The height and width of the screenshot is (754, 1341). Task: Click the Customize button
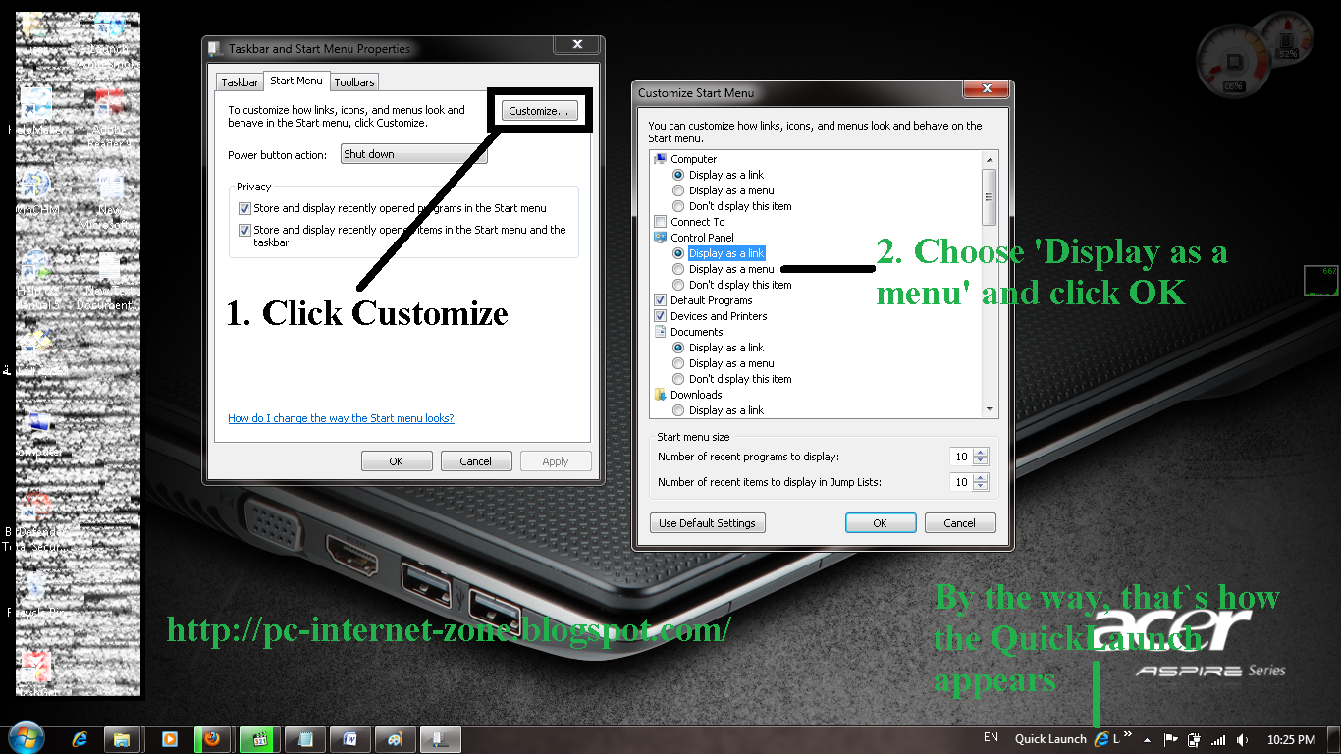538,111
